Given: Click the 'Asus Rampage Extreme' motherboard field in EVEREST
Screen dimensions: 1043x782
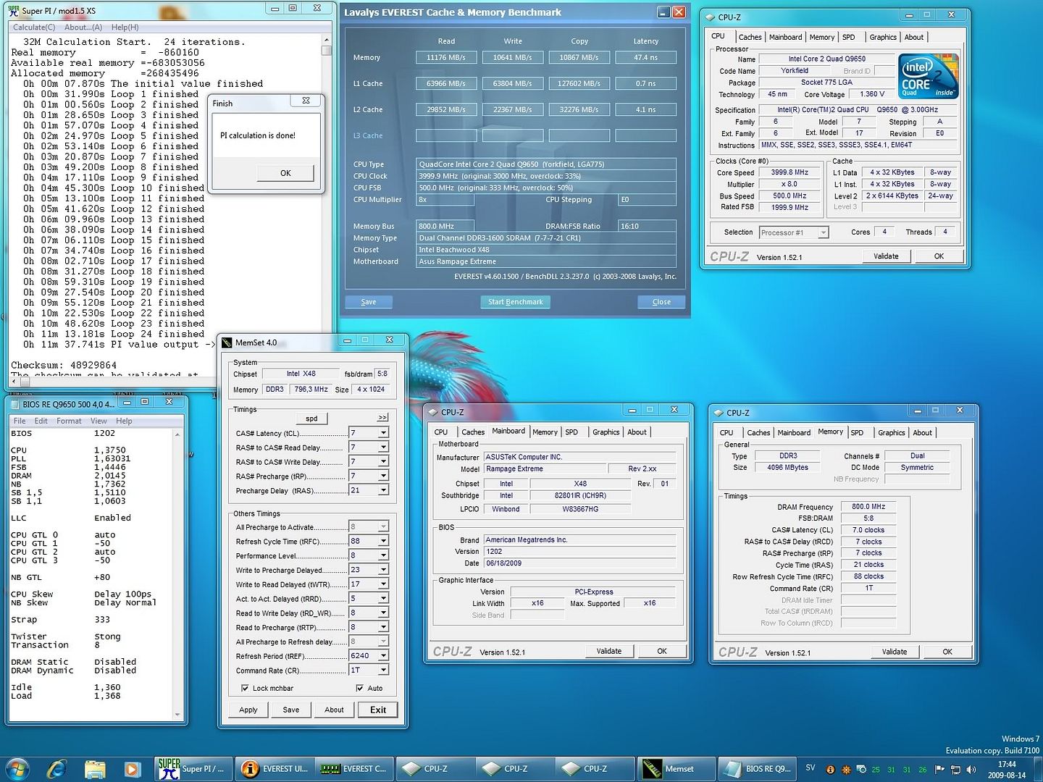Looking at the screenshot, I should tap(546, 261).
